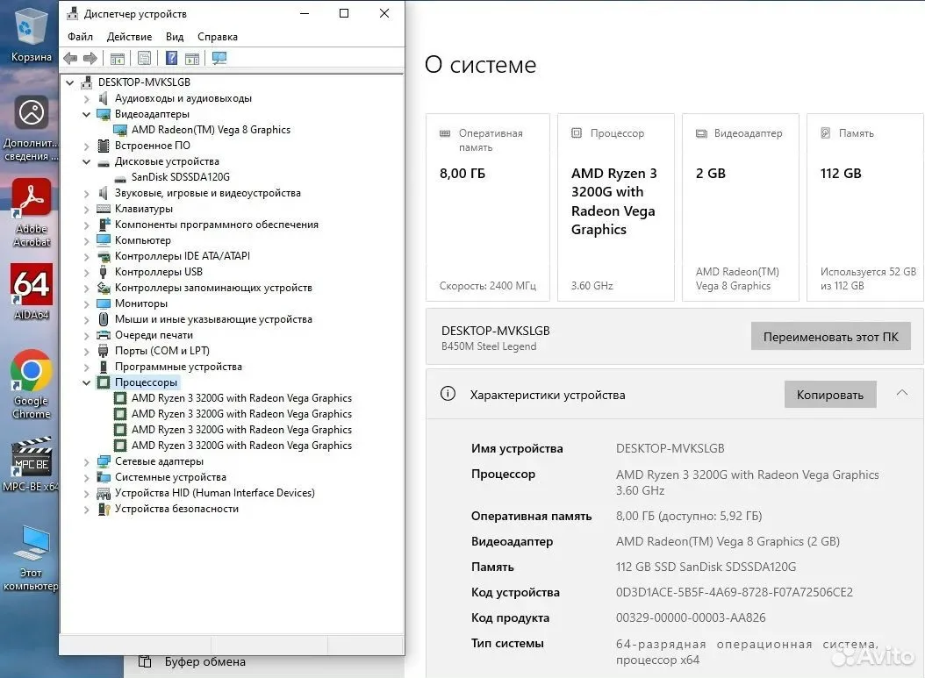Click the mouse icon of 'Мыши и иные указывающие устройства'
This screenshot has height=678, width=925.
pos(104,319)
